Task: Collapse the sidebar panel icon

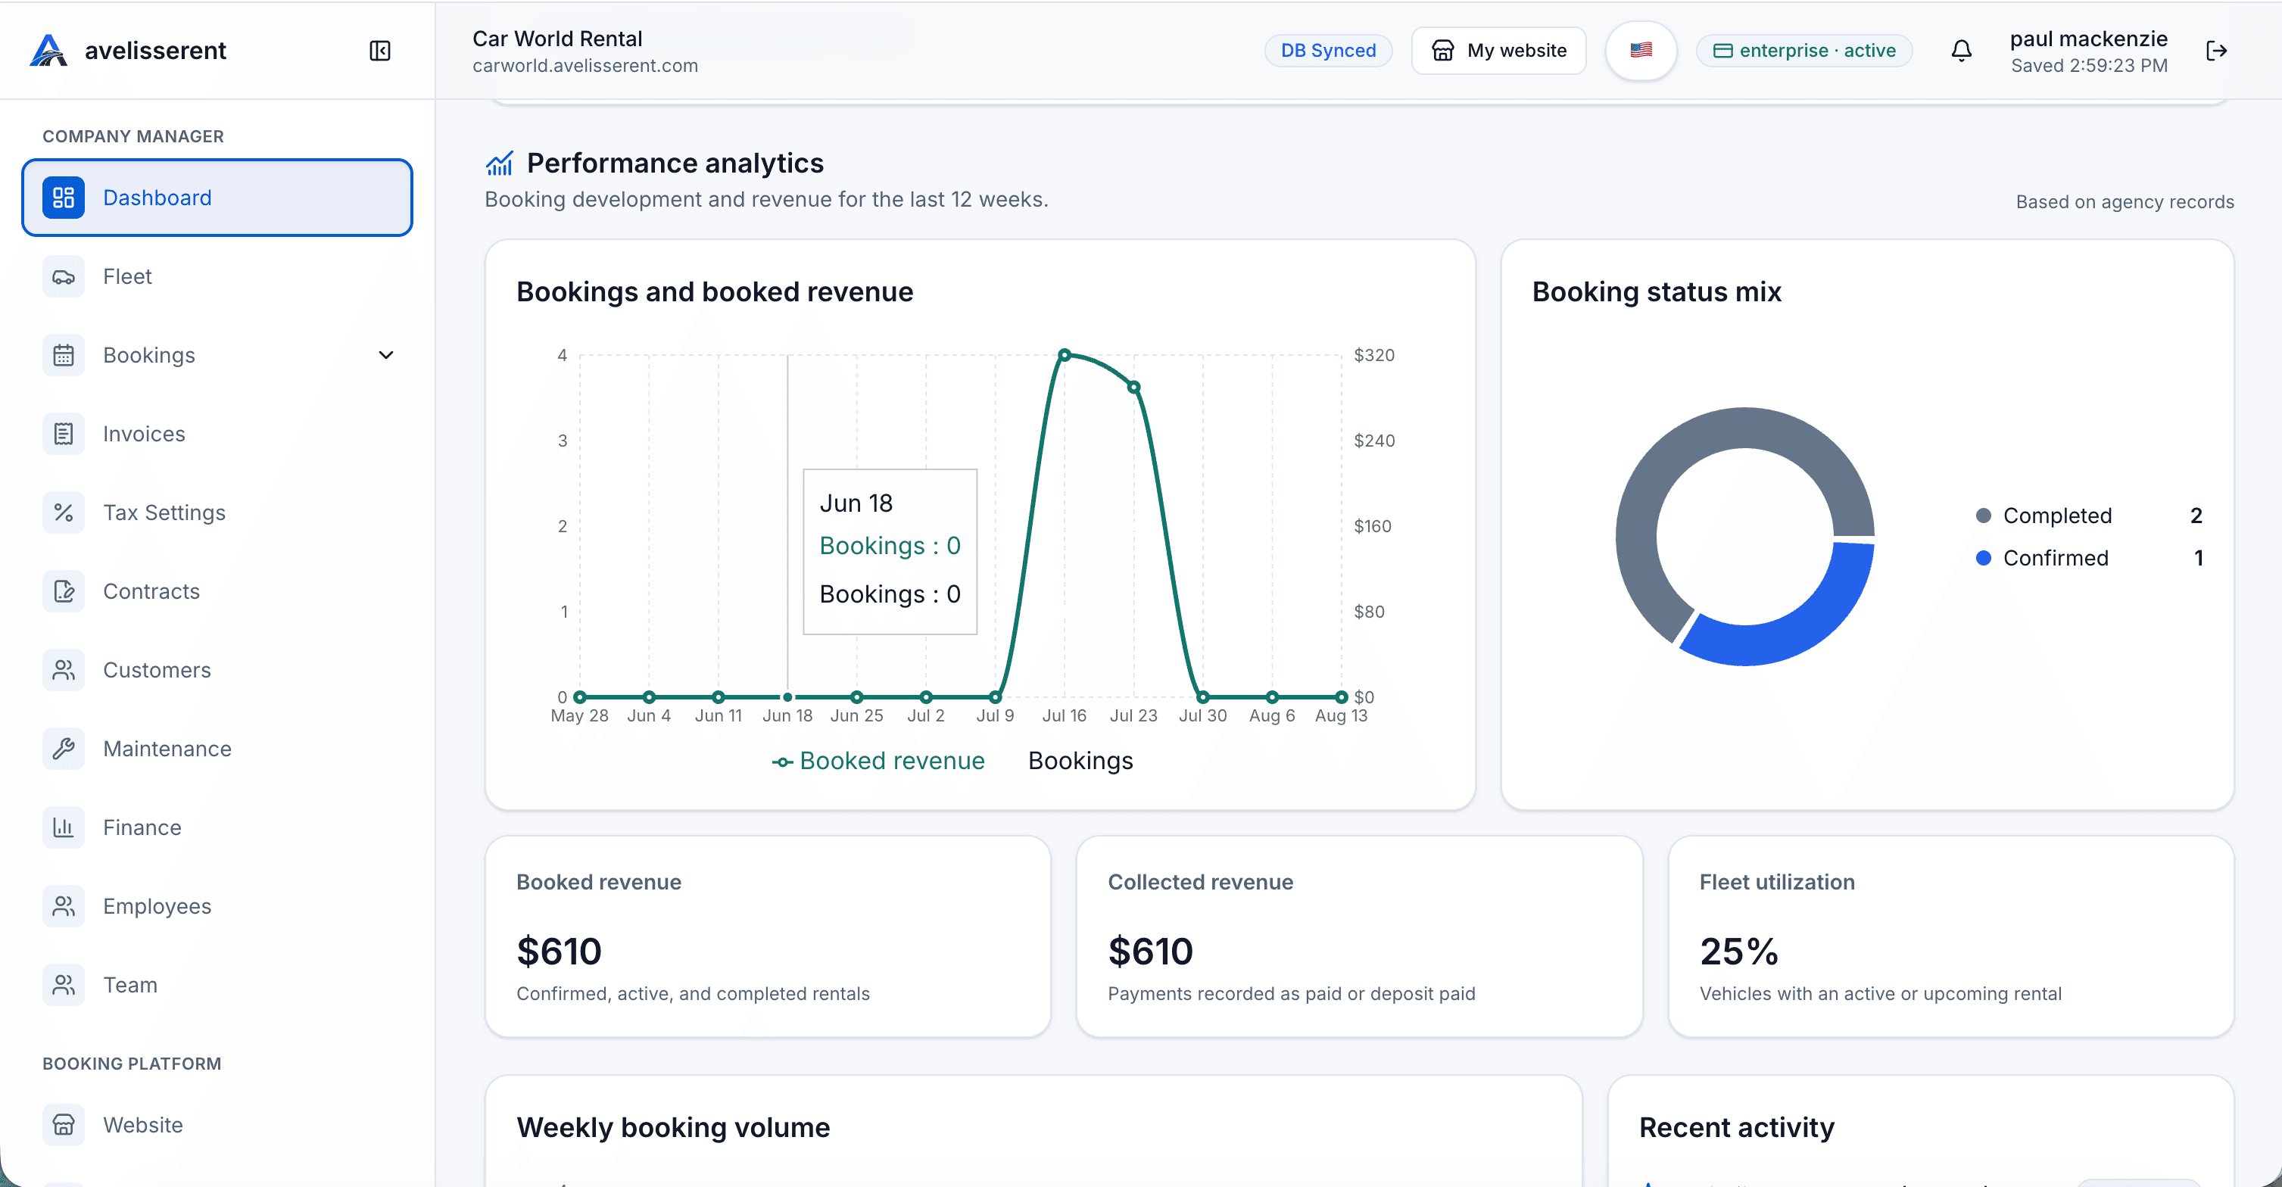Action: 380,51
